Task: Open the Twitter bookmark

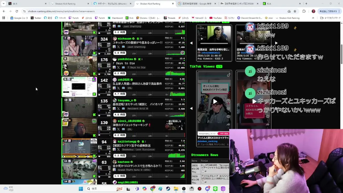Action: point(36,18)
